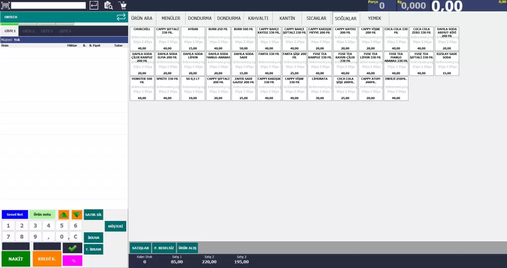Image resolution: width=507 pixels, height=268 pixels.
Task: Open the KAHVALTI category tab
Action: (x=258, y=18)
